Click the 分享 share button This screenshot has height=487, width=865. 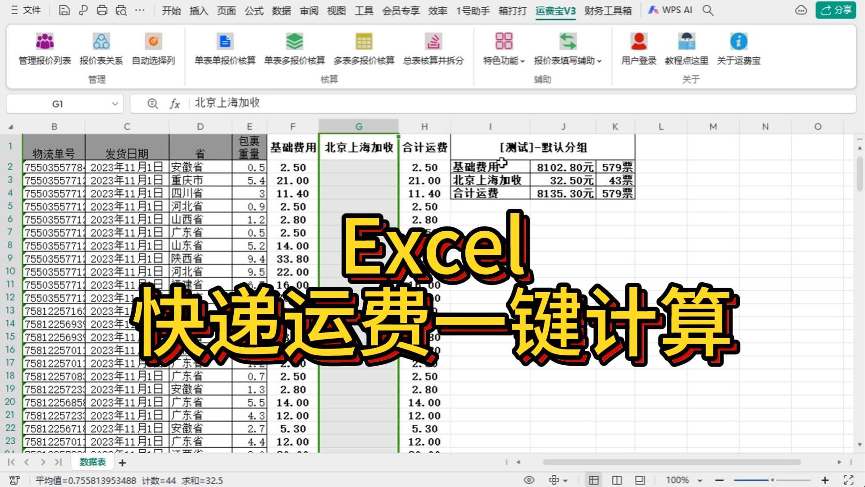836,10
